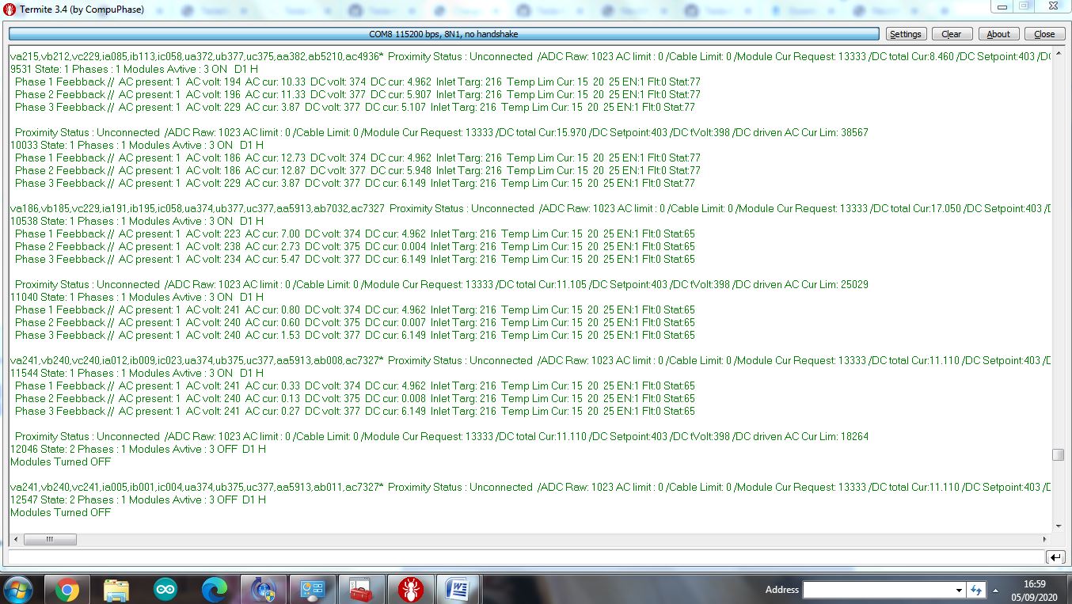Viewport: 1072px width, 604px height.
Task: Click the COM8 115200 bps connection bar
Action: tap(444, 34)
